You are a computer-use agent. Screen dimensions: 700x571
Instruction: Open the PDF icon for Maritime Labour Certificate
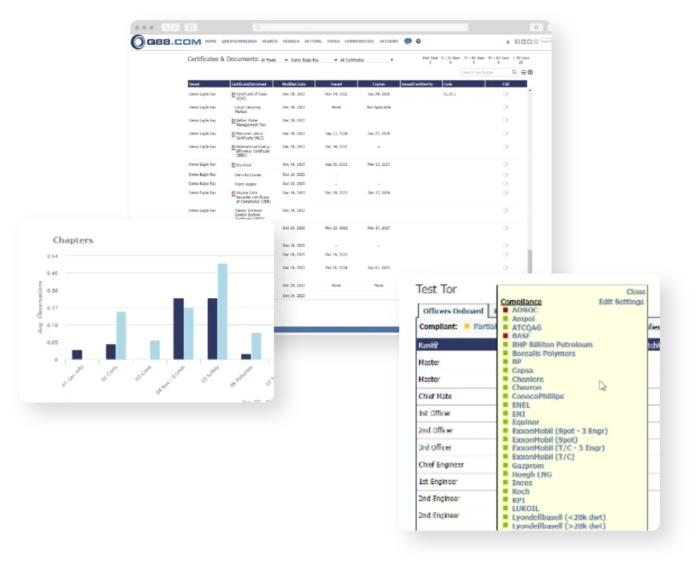tap(233, 134)
